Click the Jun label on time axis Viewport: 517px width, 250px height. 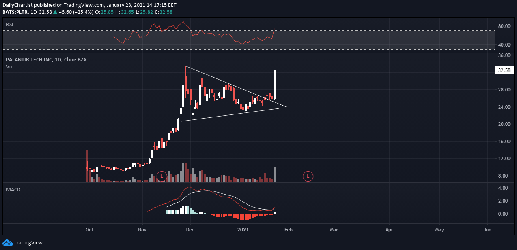click(x=488, y=230)
